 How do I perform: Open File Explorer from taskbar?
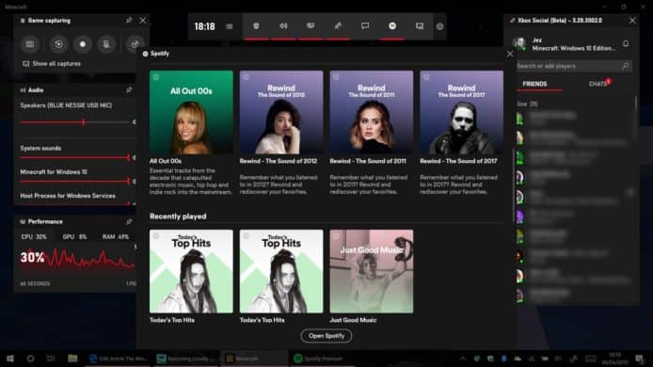(x=72, y=359)
